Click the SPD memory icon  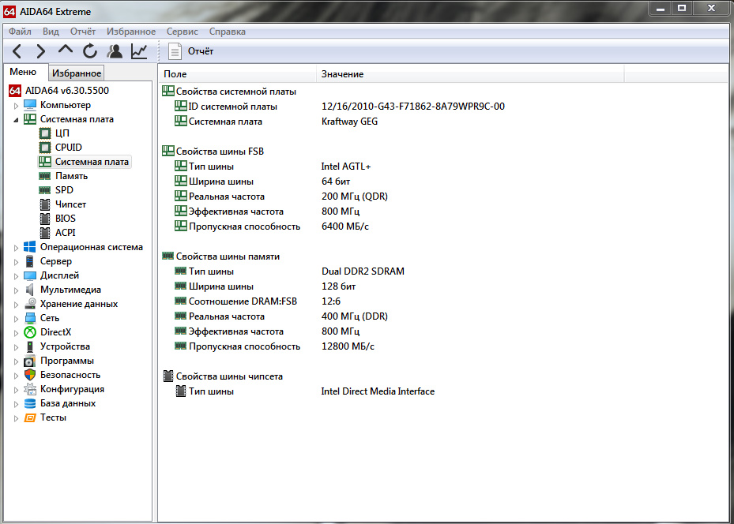click(x=45, y=190)
